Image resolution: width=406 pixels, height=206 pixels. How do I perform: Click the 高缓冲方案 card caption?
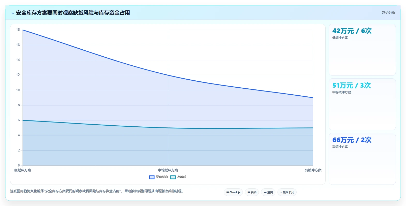click(340, 147)
